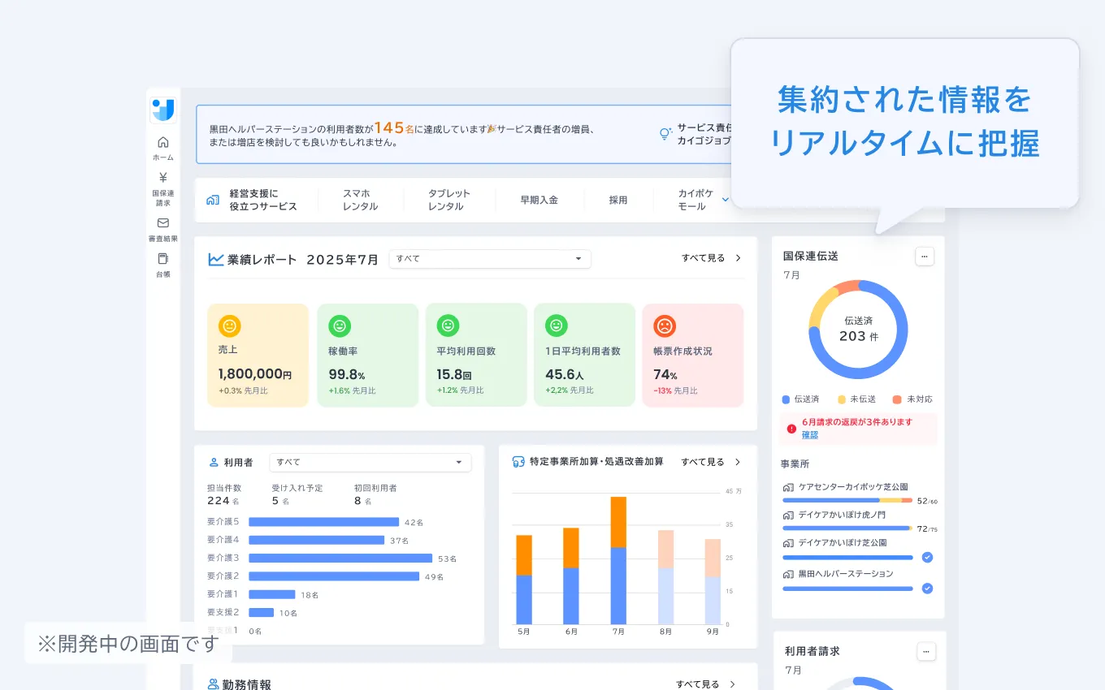Click the progress bar for デイケアかいぽけ虎ノ門
The image size is (1105, 690).
(x=847, y=528)
